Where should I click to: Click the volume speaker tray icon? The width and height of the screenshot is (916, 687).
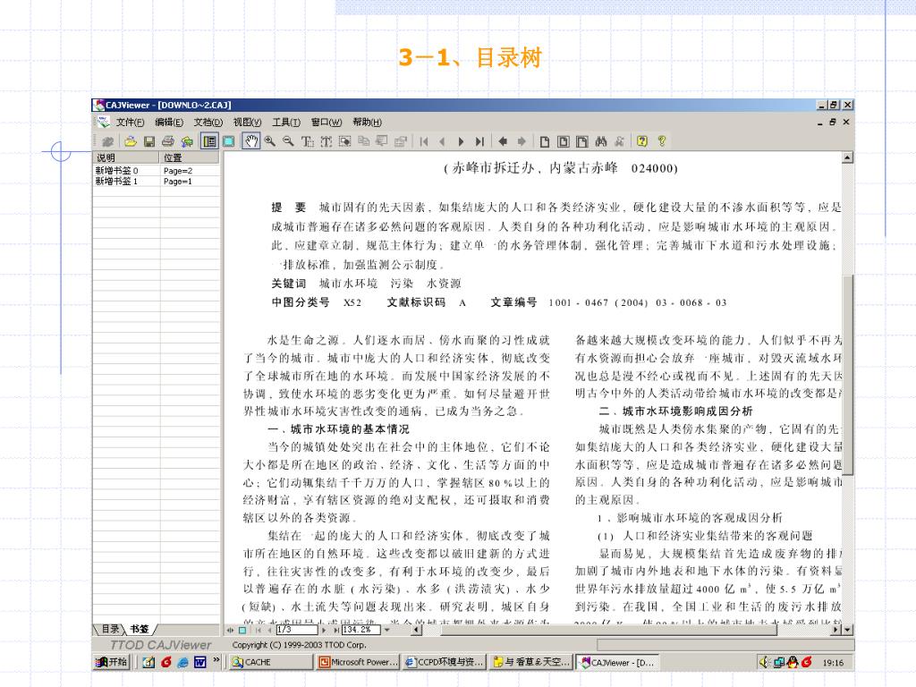(x=765, y=662)
